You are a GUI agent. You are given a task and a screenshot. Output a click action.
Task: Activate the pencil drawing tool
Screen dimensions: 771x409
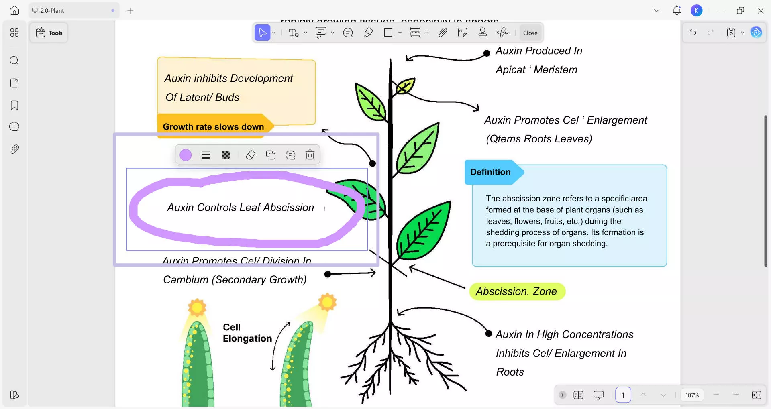coord(368,33)
